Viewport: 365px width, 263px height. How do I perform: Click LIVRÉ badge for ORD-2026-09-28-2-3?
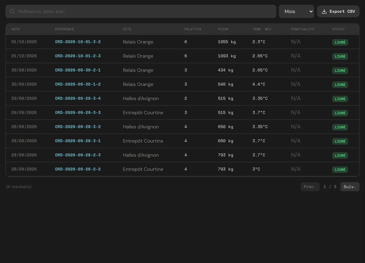[x=340, y=155]
